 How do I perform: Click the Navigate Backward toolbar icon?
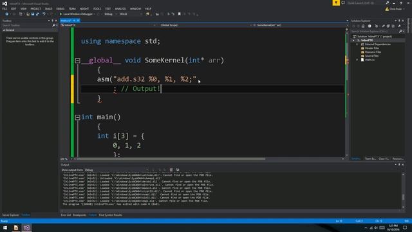(7, 14)
